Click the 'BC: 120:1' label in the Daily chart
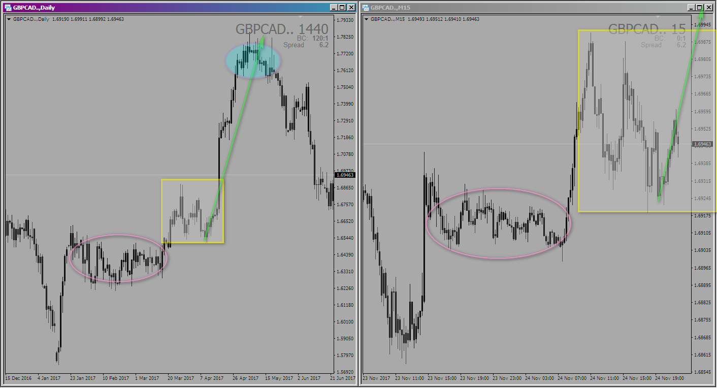The width and height of the screenshot is (717, 388). (x=313, y=38)
